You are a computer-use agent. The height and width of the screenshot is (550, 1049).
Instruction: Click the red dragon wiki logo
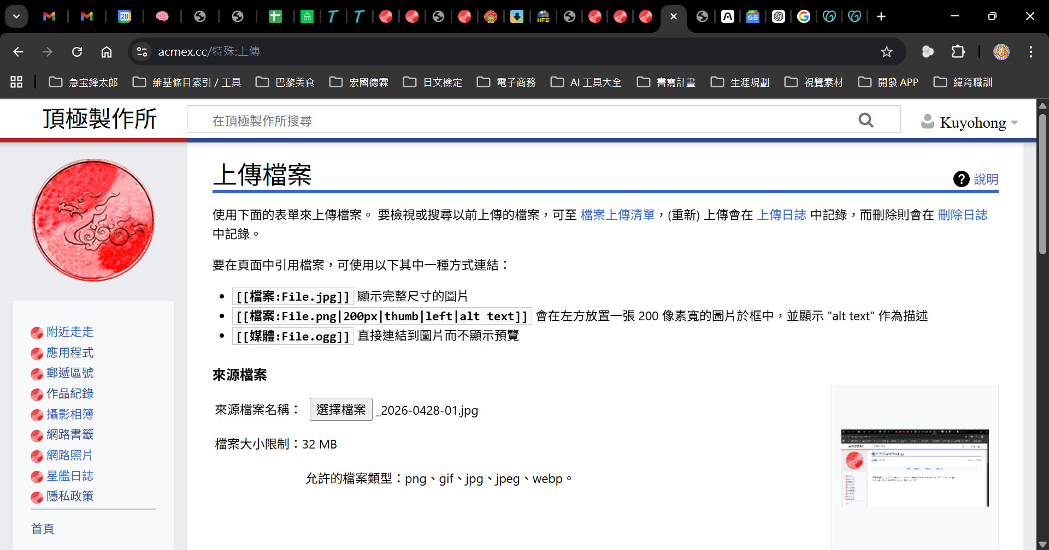point(93,220)
